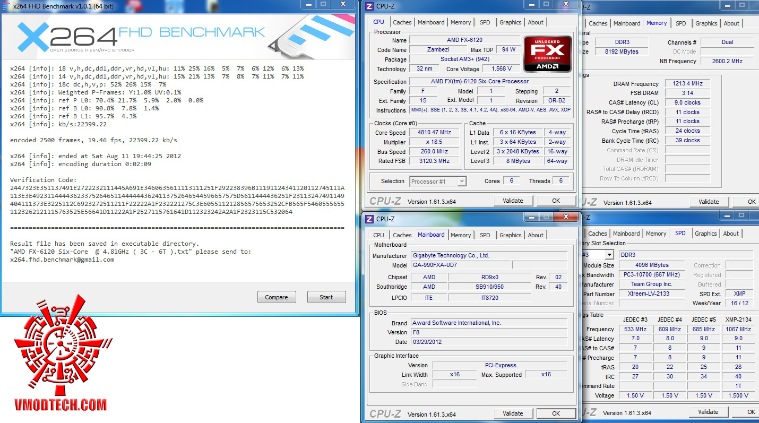
Task: Open the Caches tab in top CPU-Z window
Action: 402,22
